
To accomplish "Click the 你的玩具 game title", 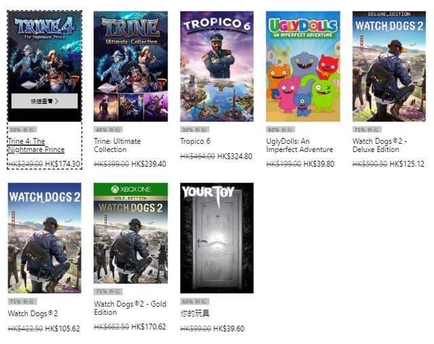I will 195,313.
